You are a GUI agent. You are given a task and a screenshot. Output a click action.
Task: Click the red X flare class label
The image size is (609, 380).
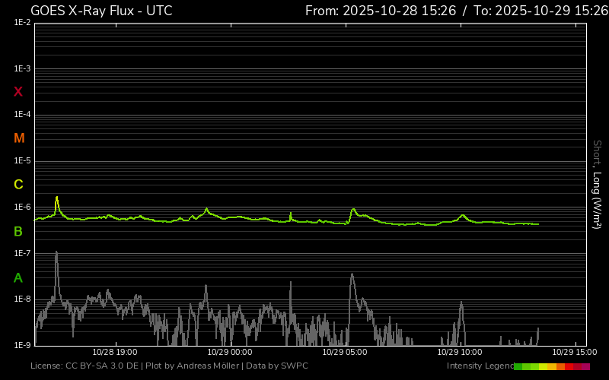[x=18, y=92]
